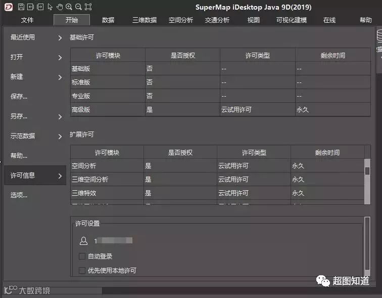The height and width of the screenshot is (298, 382).
Task: Click the full extent view icon
Action: click(x=88, y=7)
